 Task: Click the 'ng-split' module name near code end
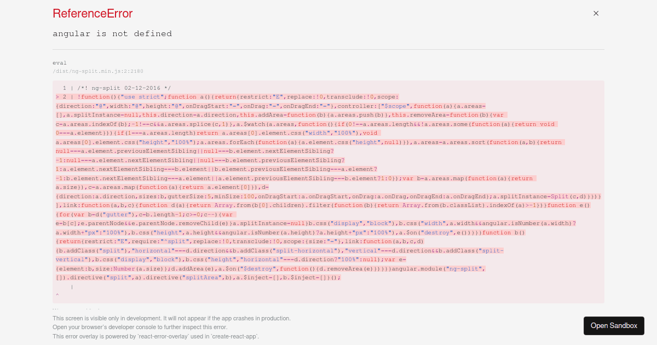464,268
